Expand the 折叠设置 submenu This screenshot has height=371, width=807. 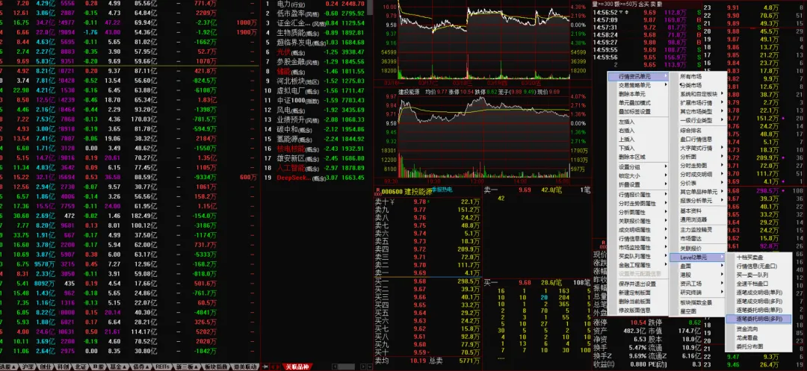pos(638,184)
